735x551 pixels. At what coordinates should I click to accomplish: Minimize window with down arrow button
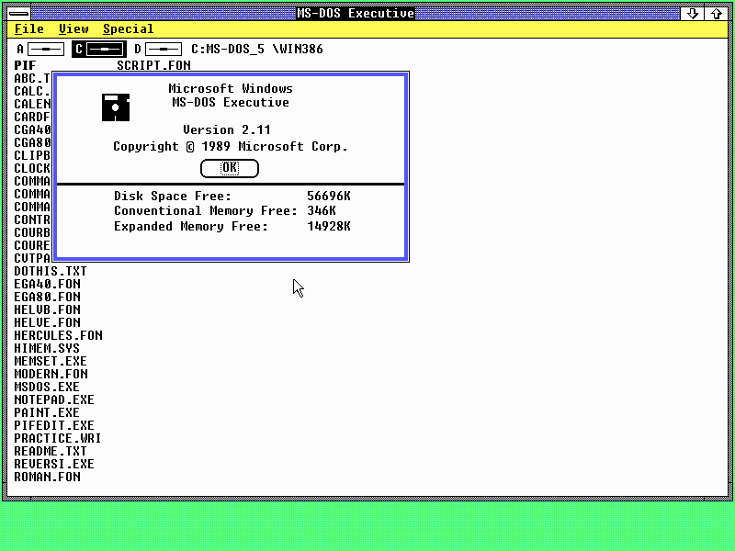[693, 14]
